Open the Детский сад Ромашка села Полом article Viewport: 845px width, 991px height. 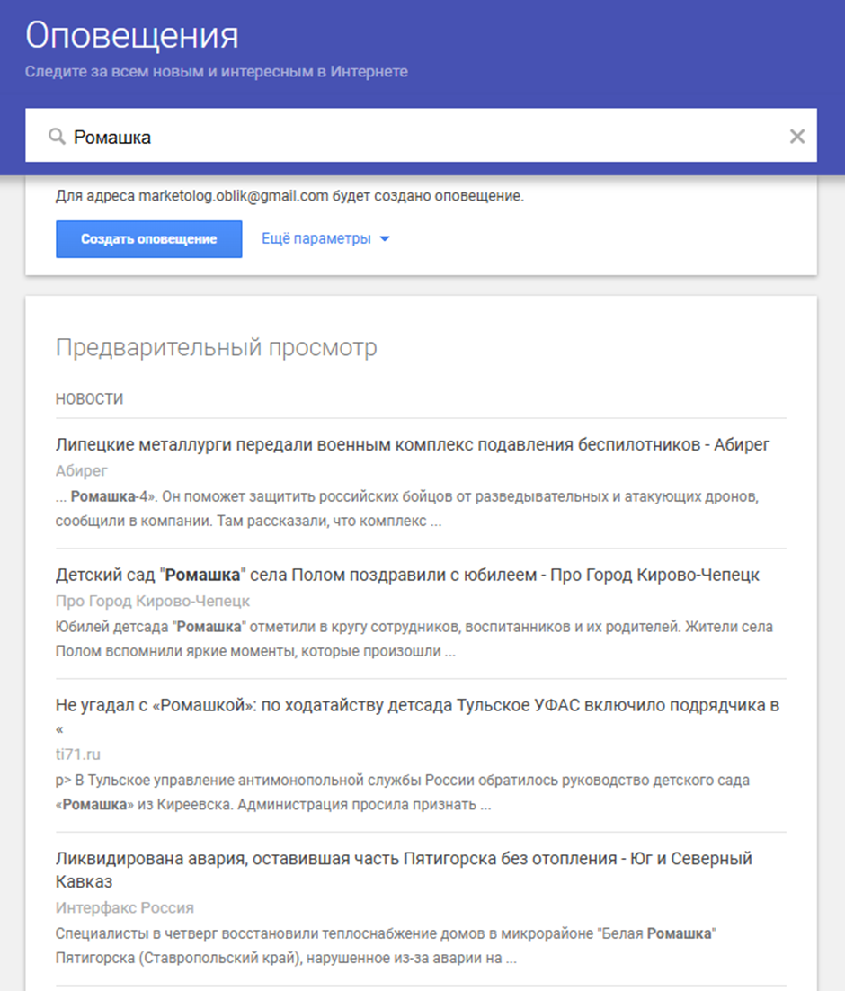click(407, 575)
